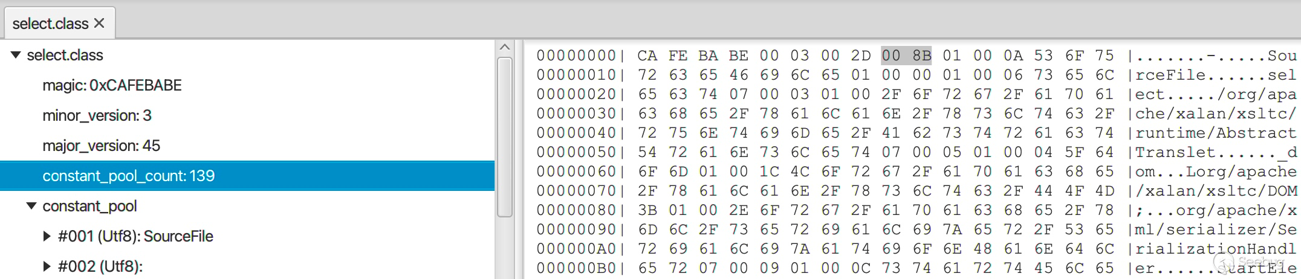1301x279 pixels.
Task: Click highlighted hex bytes 00 8B
Action: click(906, 56)
